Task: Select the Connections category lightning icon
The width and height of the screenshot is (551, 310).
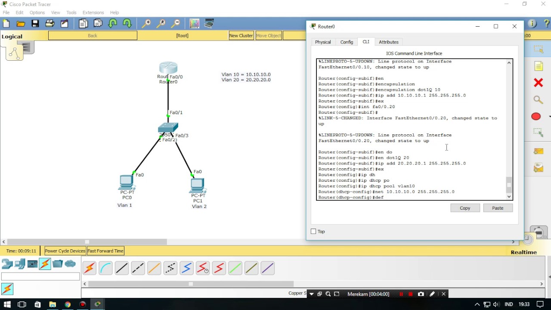Action: click(x=45, y=264)
